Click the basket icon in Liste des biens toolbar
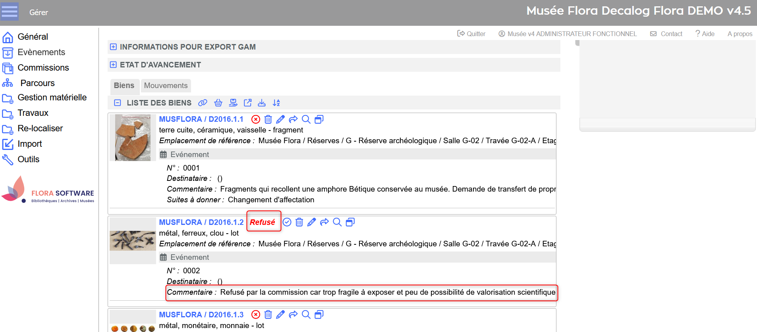Image resolution: width=757 pixels, height=332 pixels. pos(218,103)
